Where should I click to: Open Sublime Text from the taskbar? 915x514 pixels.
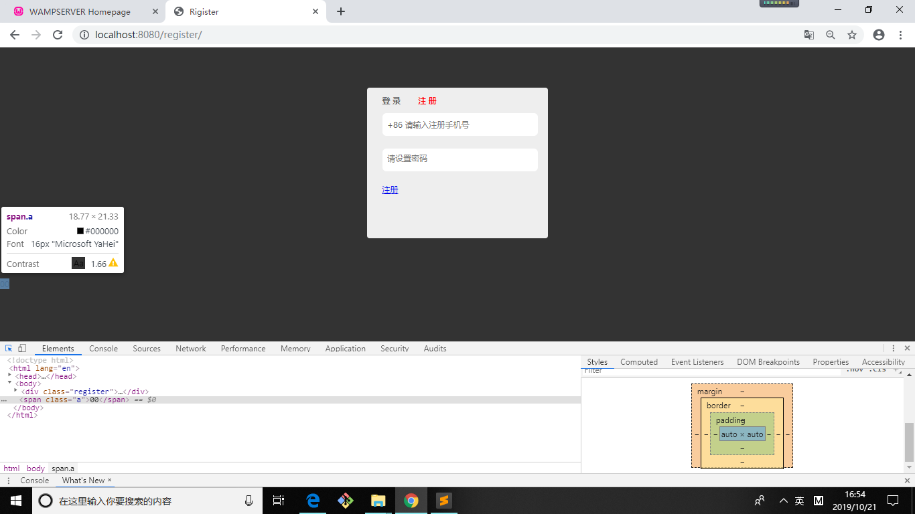pyautogui.click(x=443, y=501)
